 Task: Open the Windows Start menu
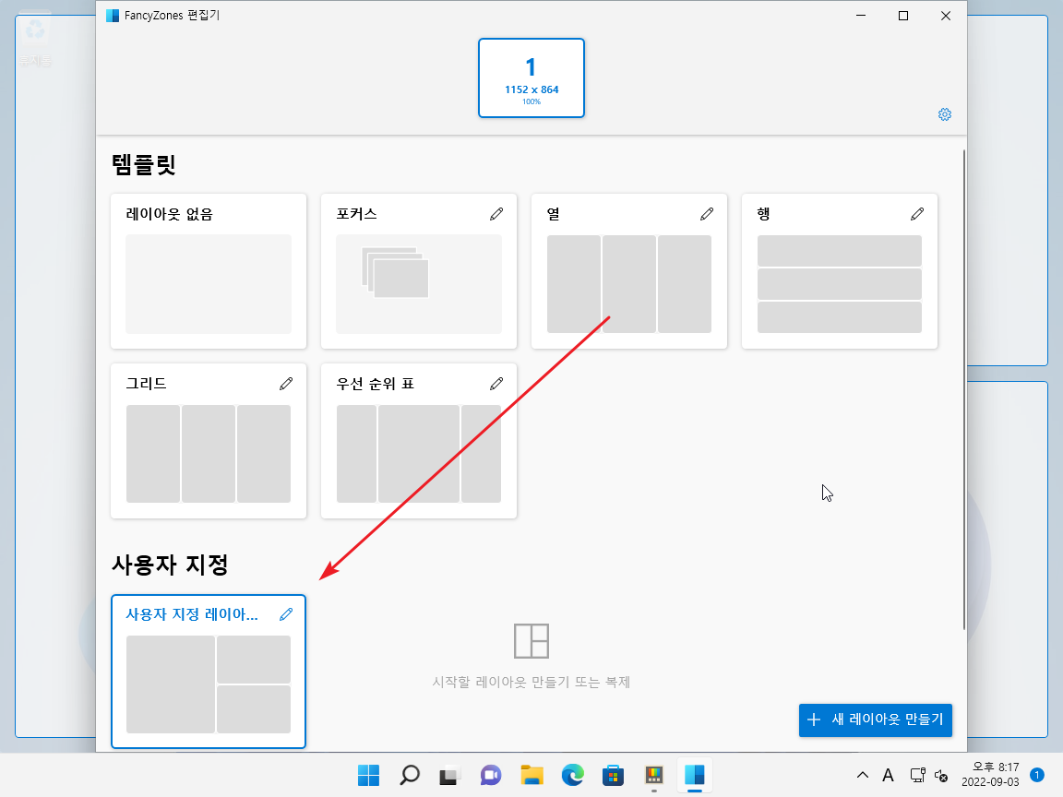369,775
